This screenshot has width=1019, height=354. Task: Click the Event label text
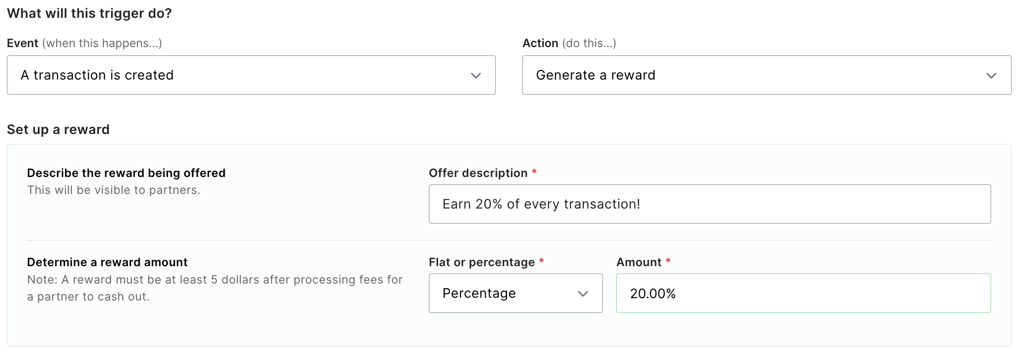[23, 43]
